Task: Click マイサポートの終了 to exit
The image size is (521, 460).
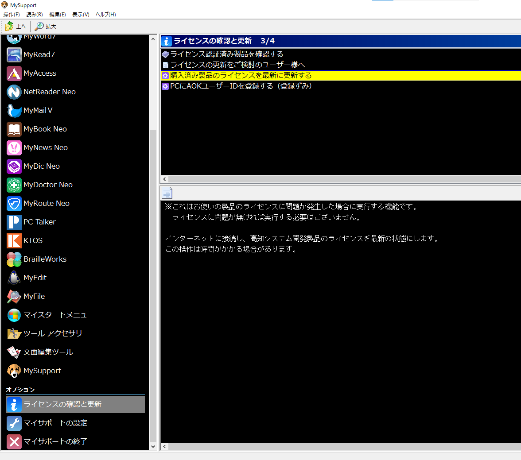Action: tap(55, 442)
